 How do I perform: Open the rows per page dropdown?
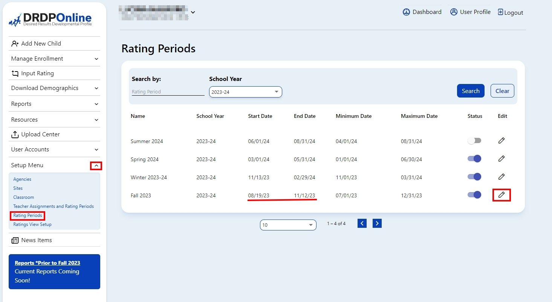coord(288,225)
